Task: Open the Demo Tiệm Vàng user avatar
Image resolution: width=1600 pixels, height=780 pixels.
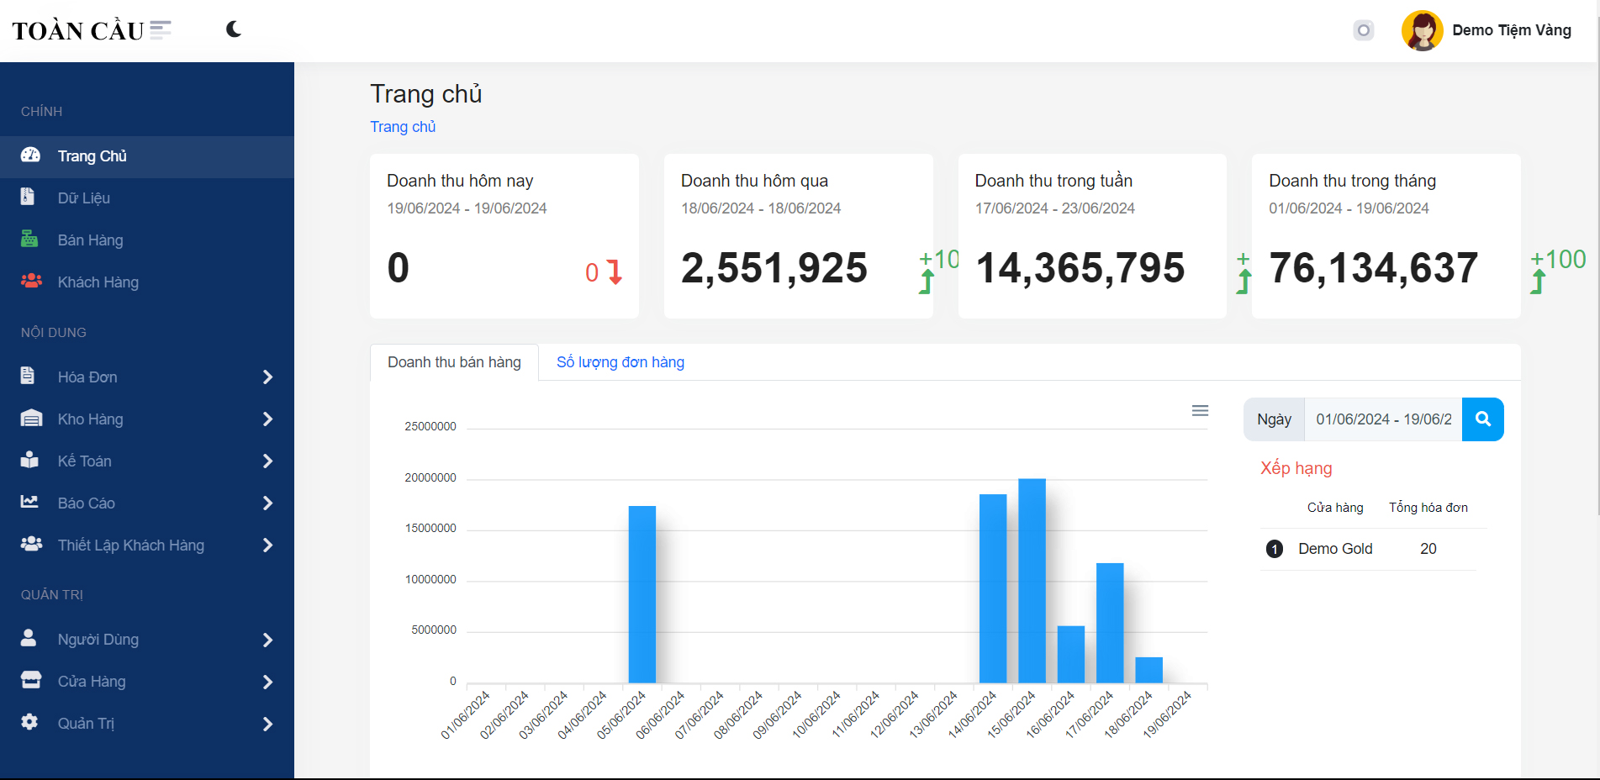Action: point(1422,30)
